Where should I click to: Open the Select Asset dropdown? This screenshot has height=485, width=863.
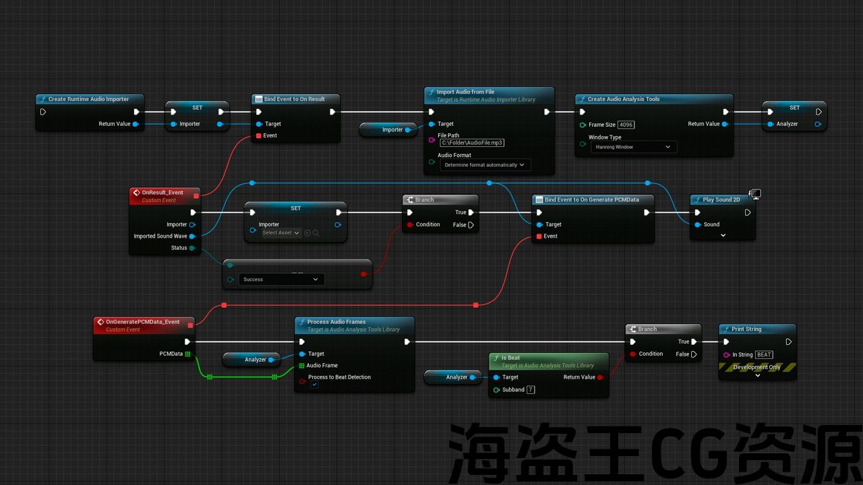[281, 233]
